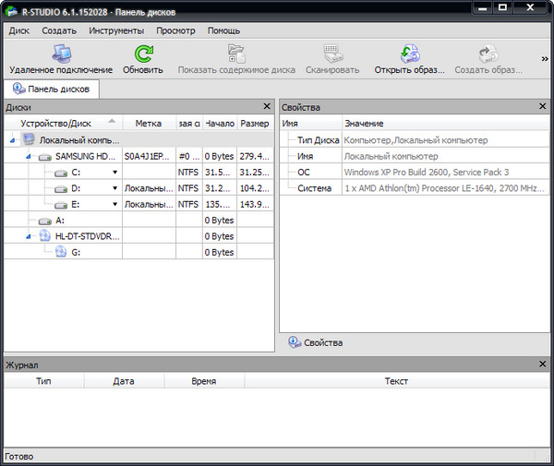Collapse the Локальный компьютер tree node
Screen dimensions: 554x466
tap(12, 140)
